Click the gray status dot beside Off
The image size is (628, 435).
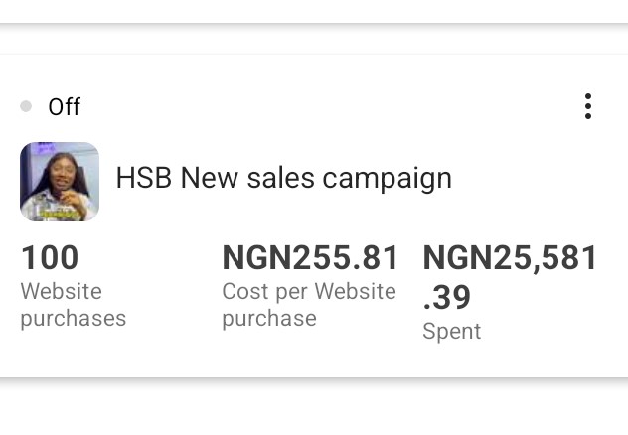[x=26, y=106]
